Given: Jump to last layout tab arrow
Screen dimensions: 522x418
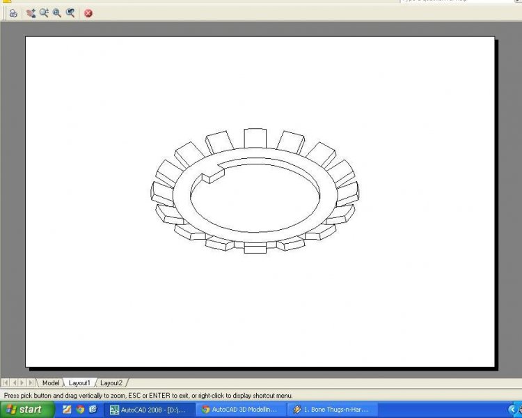Looking at the screenshot, I should 31,382.
